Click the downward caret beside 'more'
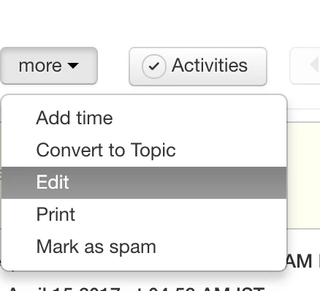 [73, 65]
